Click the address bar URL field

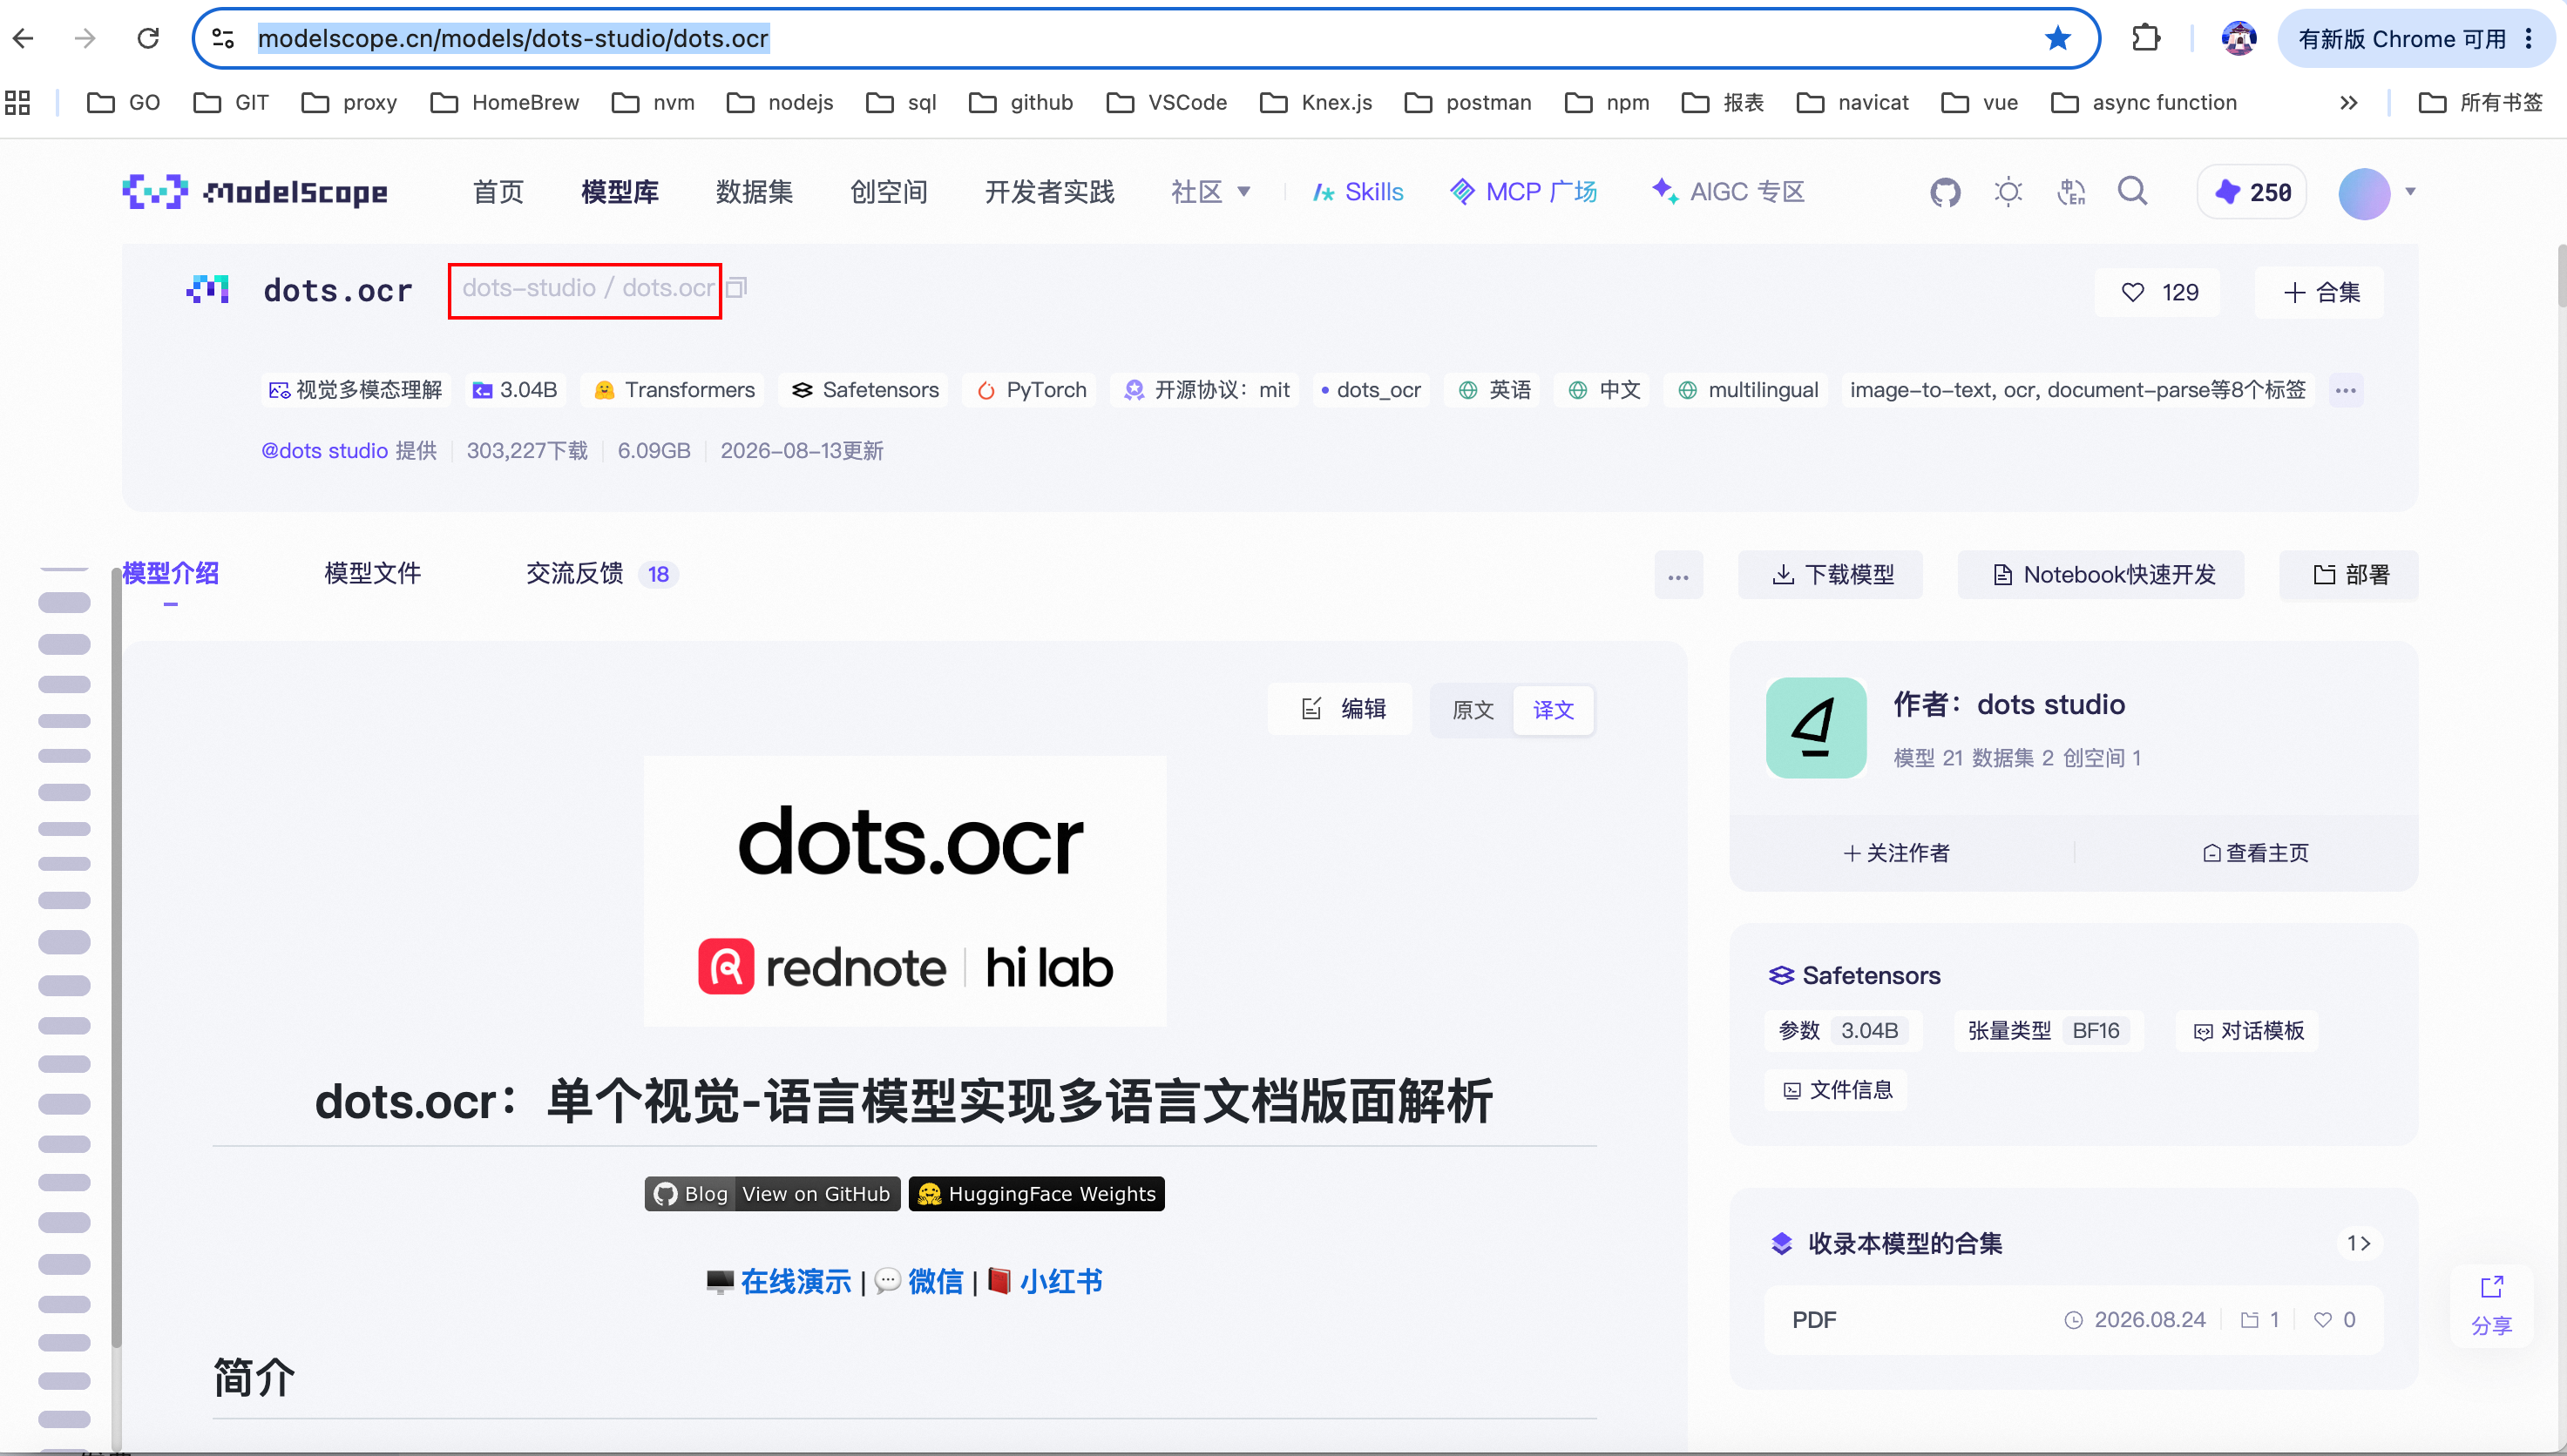point(1146,39)
